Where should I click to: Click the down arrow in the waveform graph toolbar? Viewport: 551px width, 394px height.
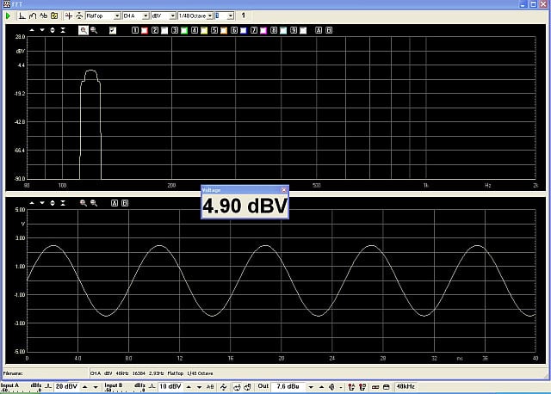pyautogui.click(x=42, y=203)
